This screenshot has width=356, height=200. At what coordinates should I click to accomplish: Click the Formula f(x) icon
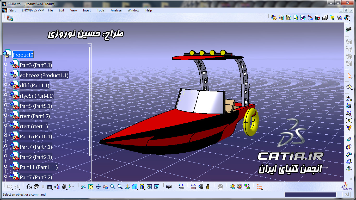29,186
